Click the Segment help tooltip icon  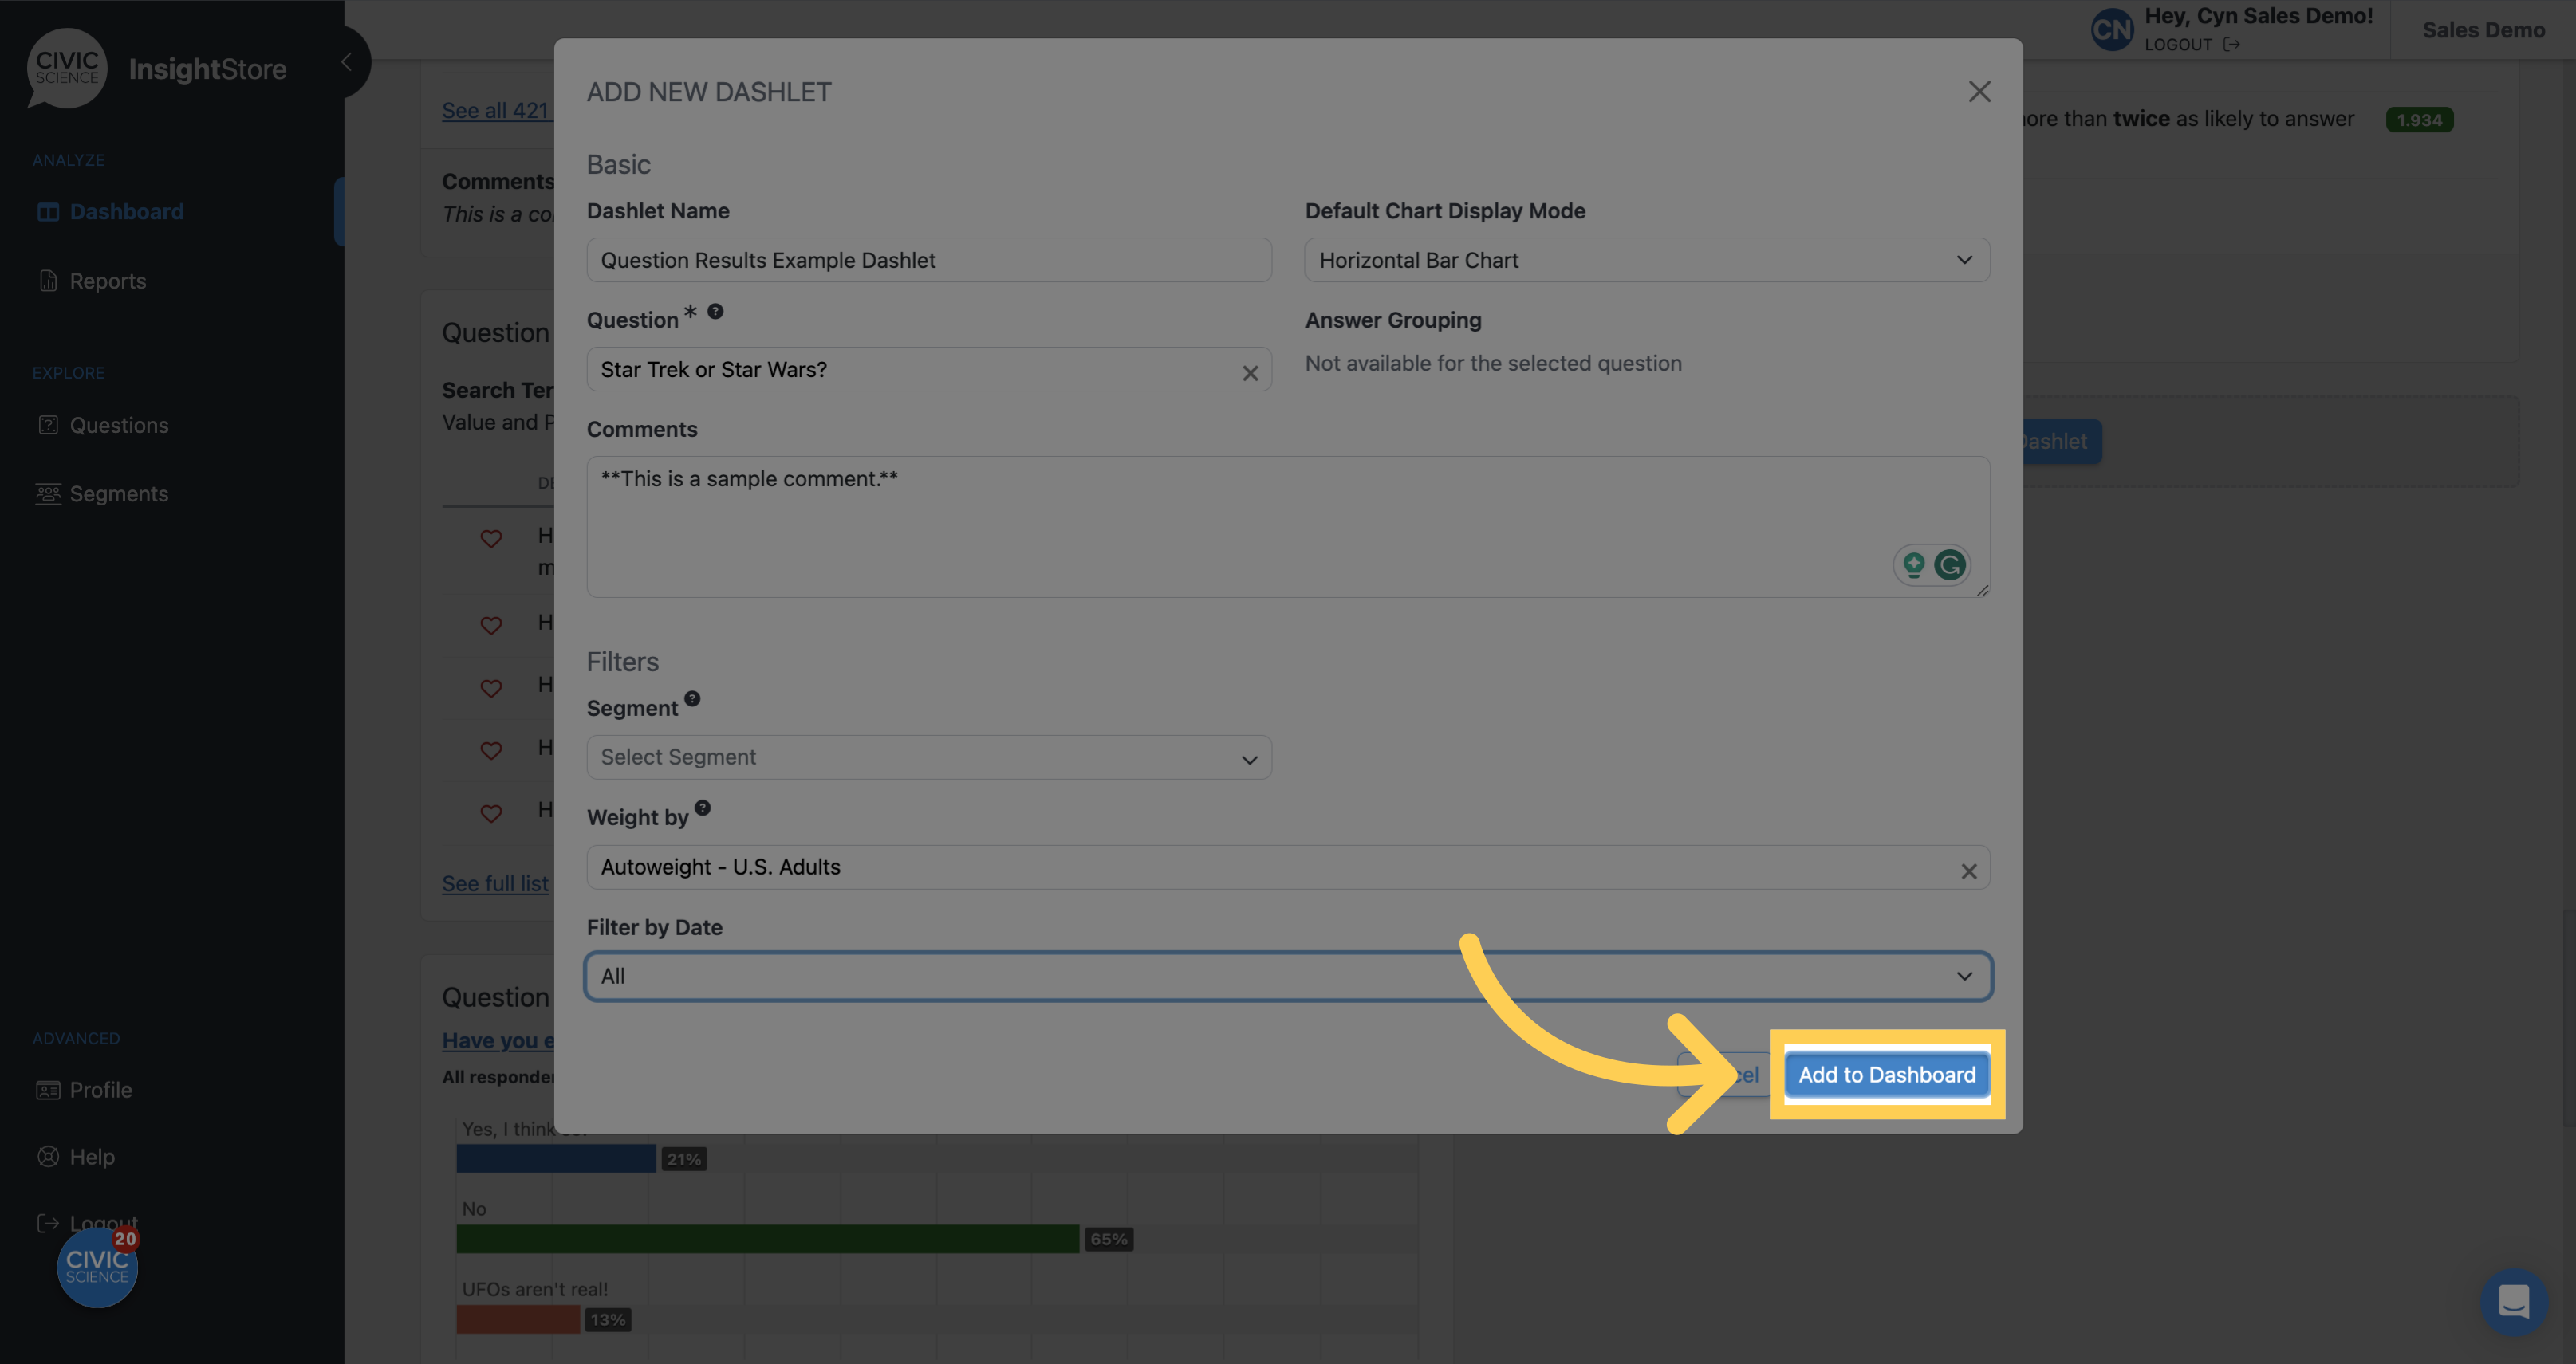click(x=692, y=698)
